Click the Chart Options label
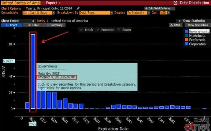The image size is (211, 131). coord(11,8)
